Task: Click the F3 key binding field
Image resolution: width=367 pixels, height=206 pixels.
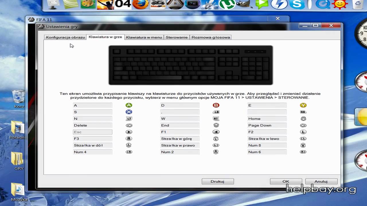Action: [x=92, y=138]
